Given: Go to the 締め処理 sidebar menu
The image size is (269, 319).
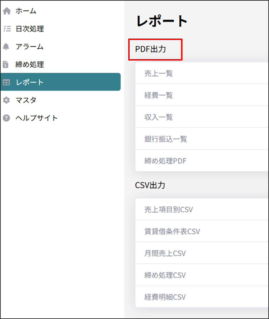Looking at the screenshot, I should (29, 65).
